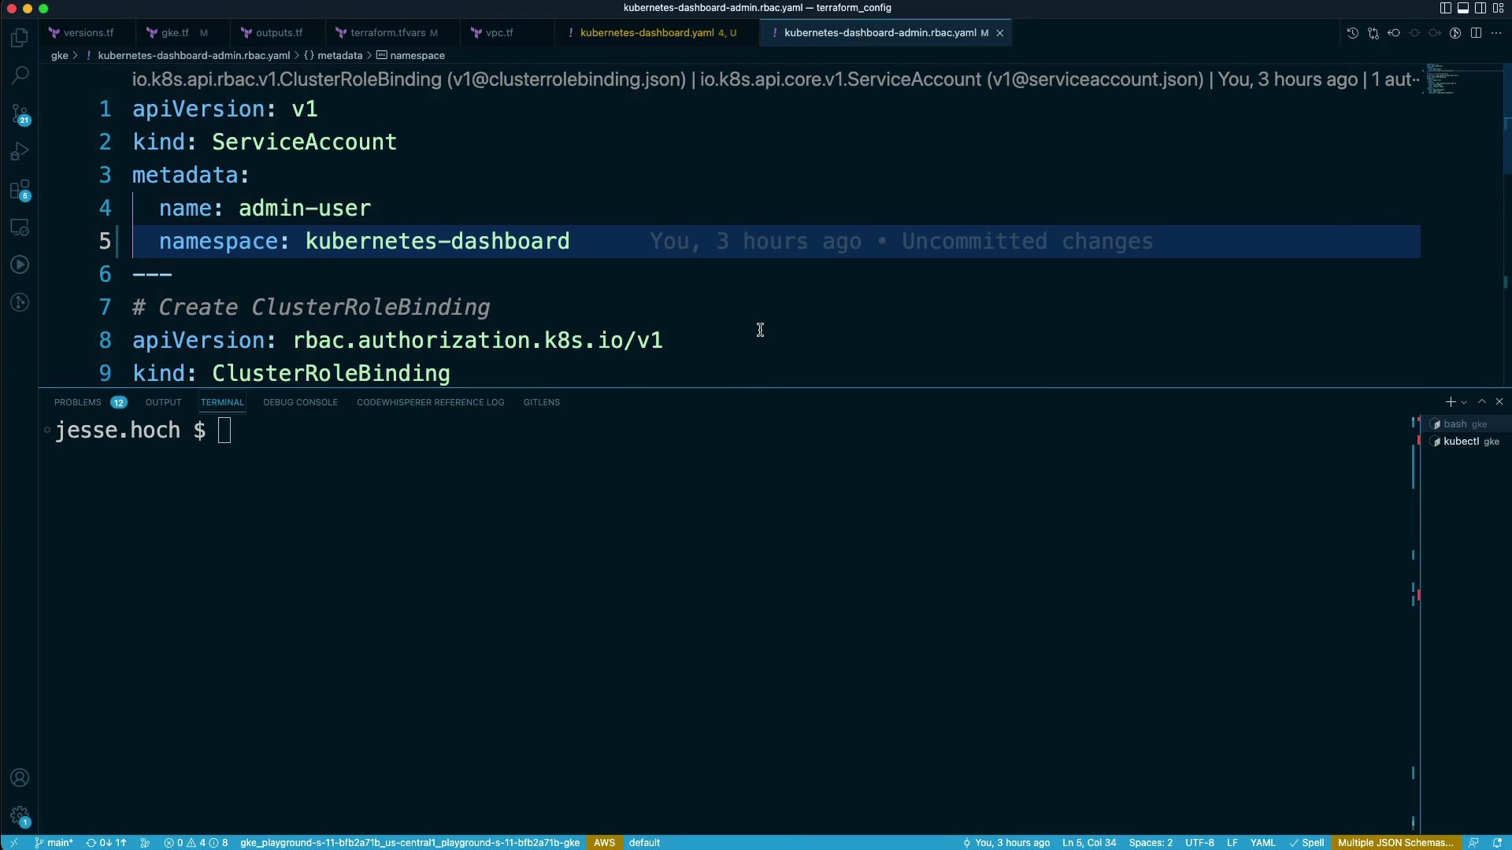Toggle the secondary side bar layout button
The width and height of the screenshot is (1512, 850).
point(1480,8)
